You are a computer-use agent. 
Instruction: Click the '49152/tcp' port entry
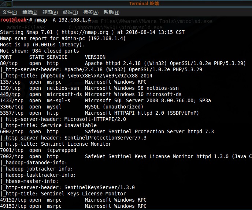[x=13, y=200]
